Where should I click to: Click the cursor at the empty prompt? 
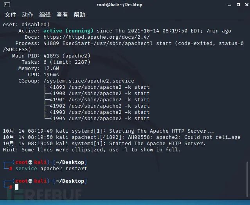click(x=17, y=187)
